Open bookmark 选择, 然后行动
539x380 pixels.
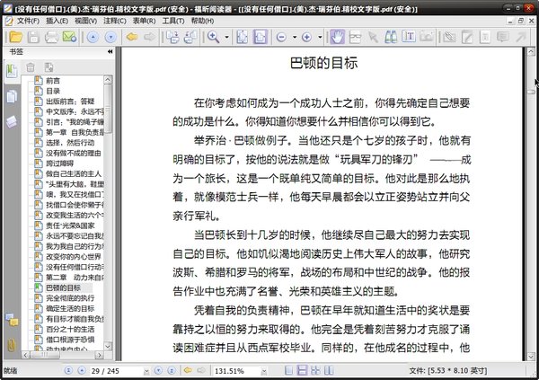(x=70, y=143)
